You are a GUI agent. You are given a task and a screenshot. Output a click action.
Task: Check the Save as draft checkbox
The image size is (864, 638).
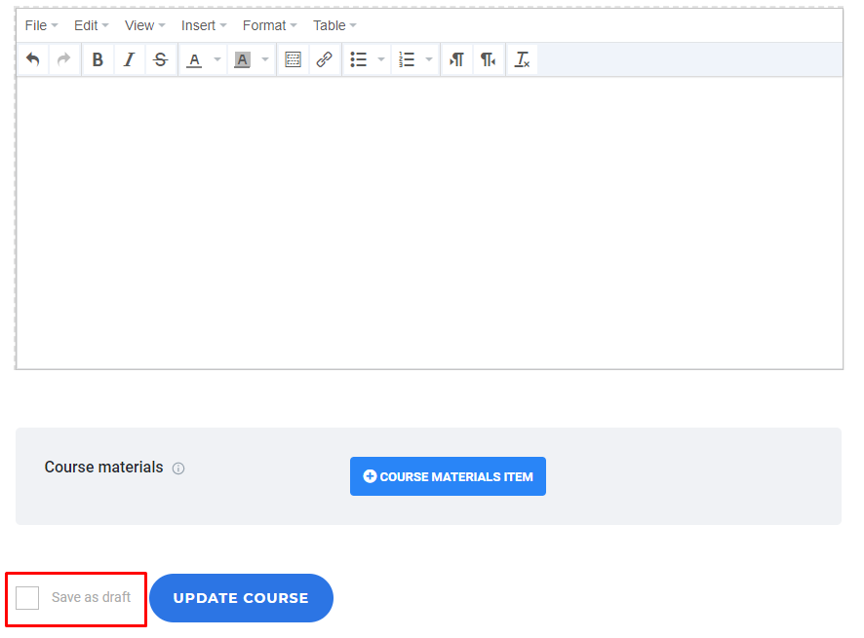coord(27,598)
